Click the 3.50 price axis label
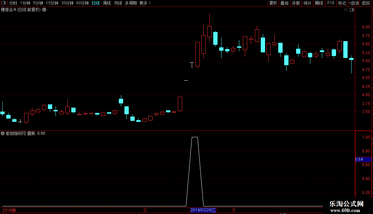Screen dimensions: 373x214 tap(366, 112)
